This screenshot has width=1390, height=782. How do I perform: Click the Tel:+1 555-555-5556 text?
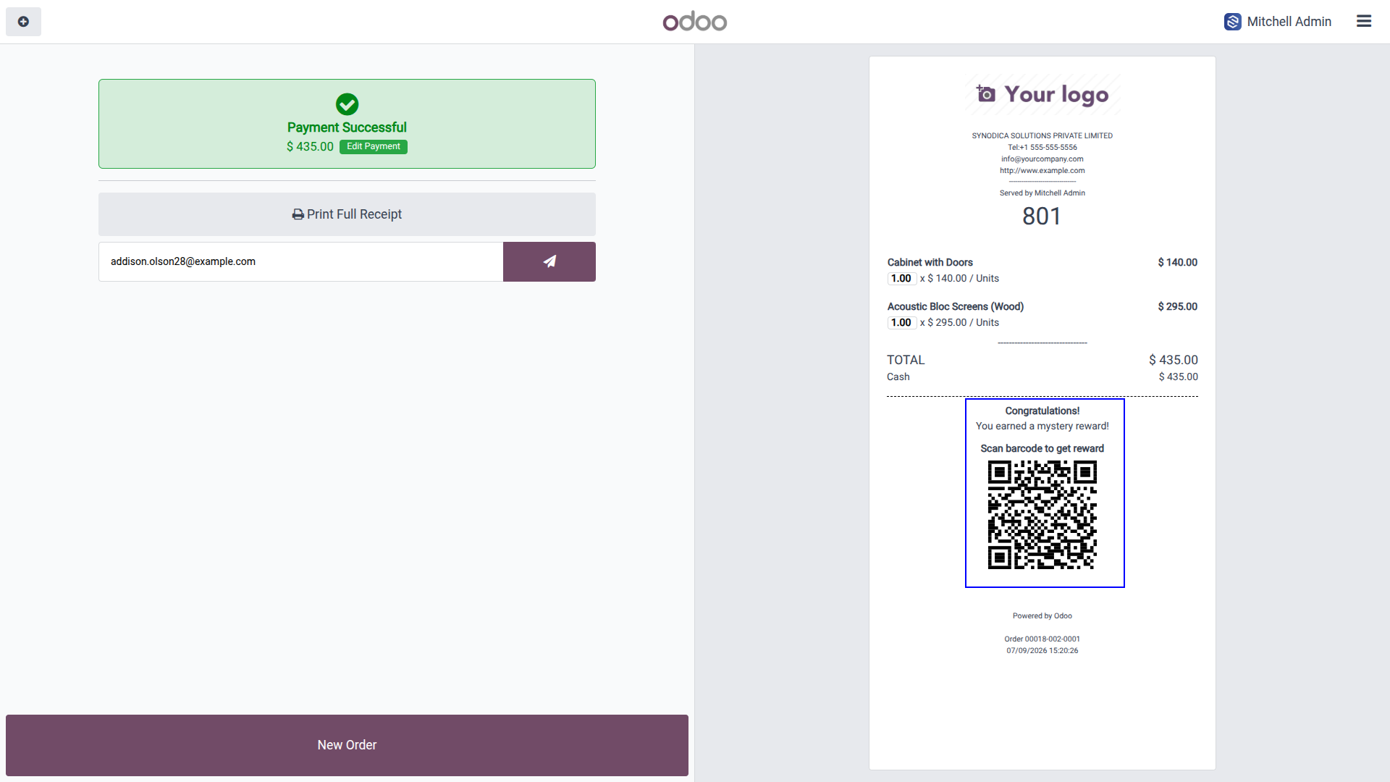pyautogui.click(x=1042, y=148)
